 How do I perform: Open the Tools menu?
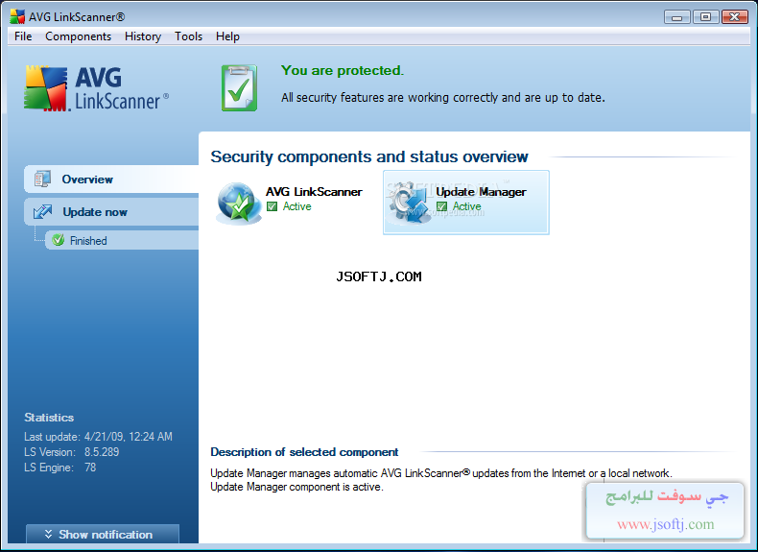coord(188,36)
